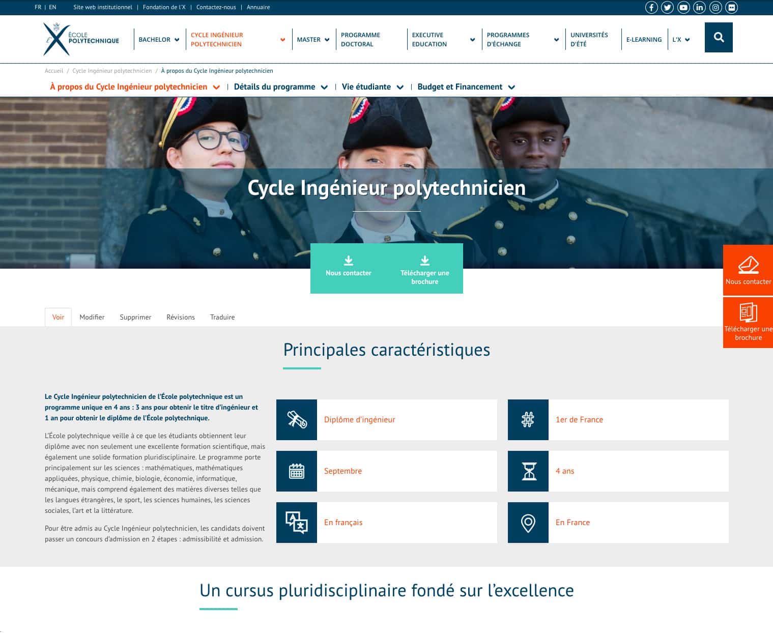Click the search magnifier button
Image resolution: width=773 pixels, height=633 pixels.
tap(719, 37)
